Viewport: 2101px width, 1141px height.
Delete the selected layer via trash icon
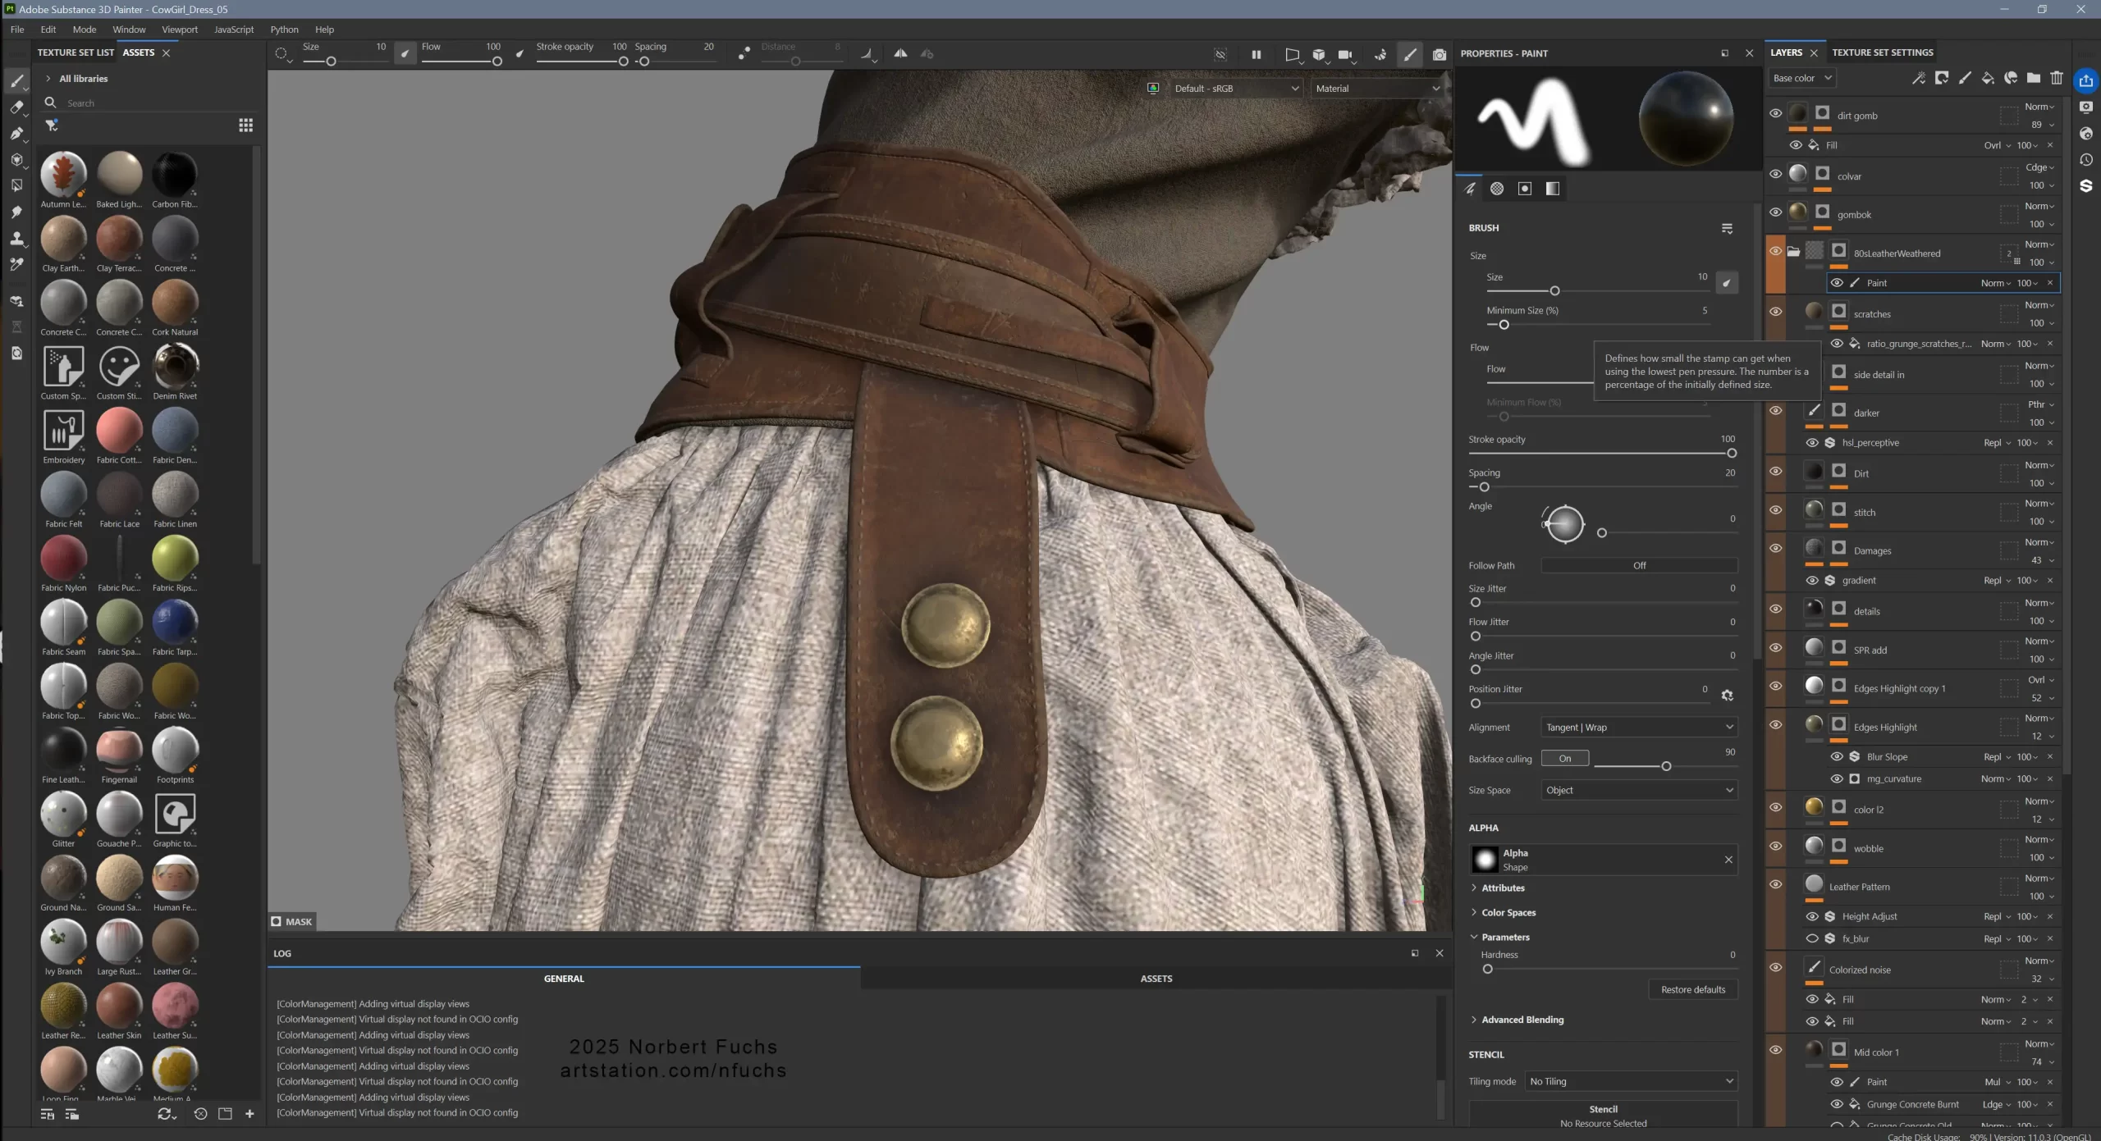pos(2057,79)
